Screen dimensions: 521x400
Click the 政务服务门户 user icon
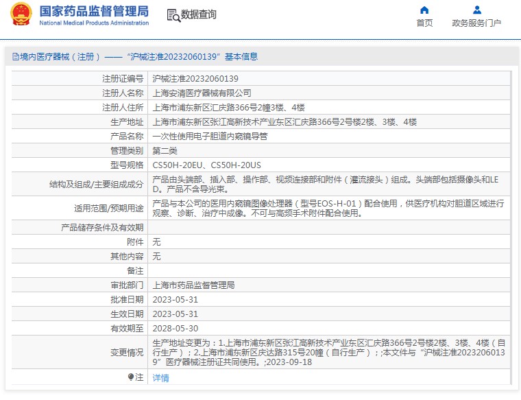point(477,10)
